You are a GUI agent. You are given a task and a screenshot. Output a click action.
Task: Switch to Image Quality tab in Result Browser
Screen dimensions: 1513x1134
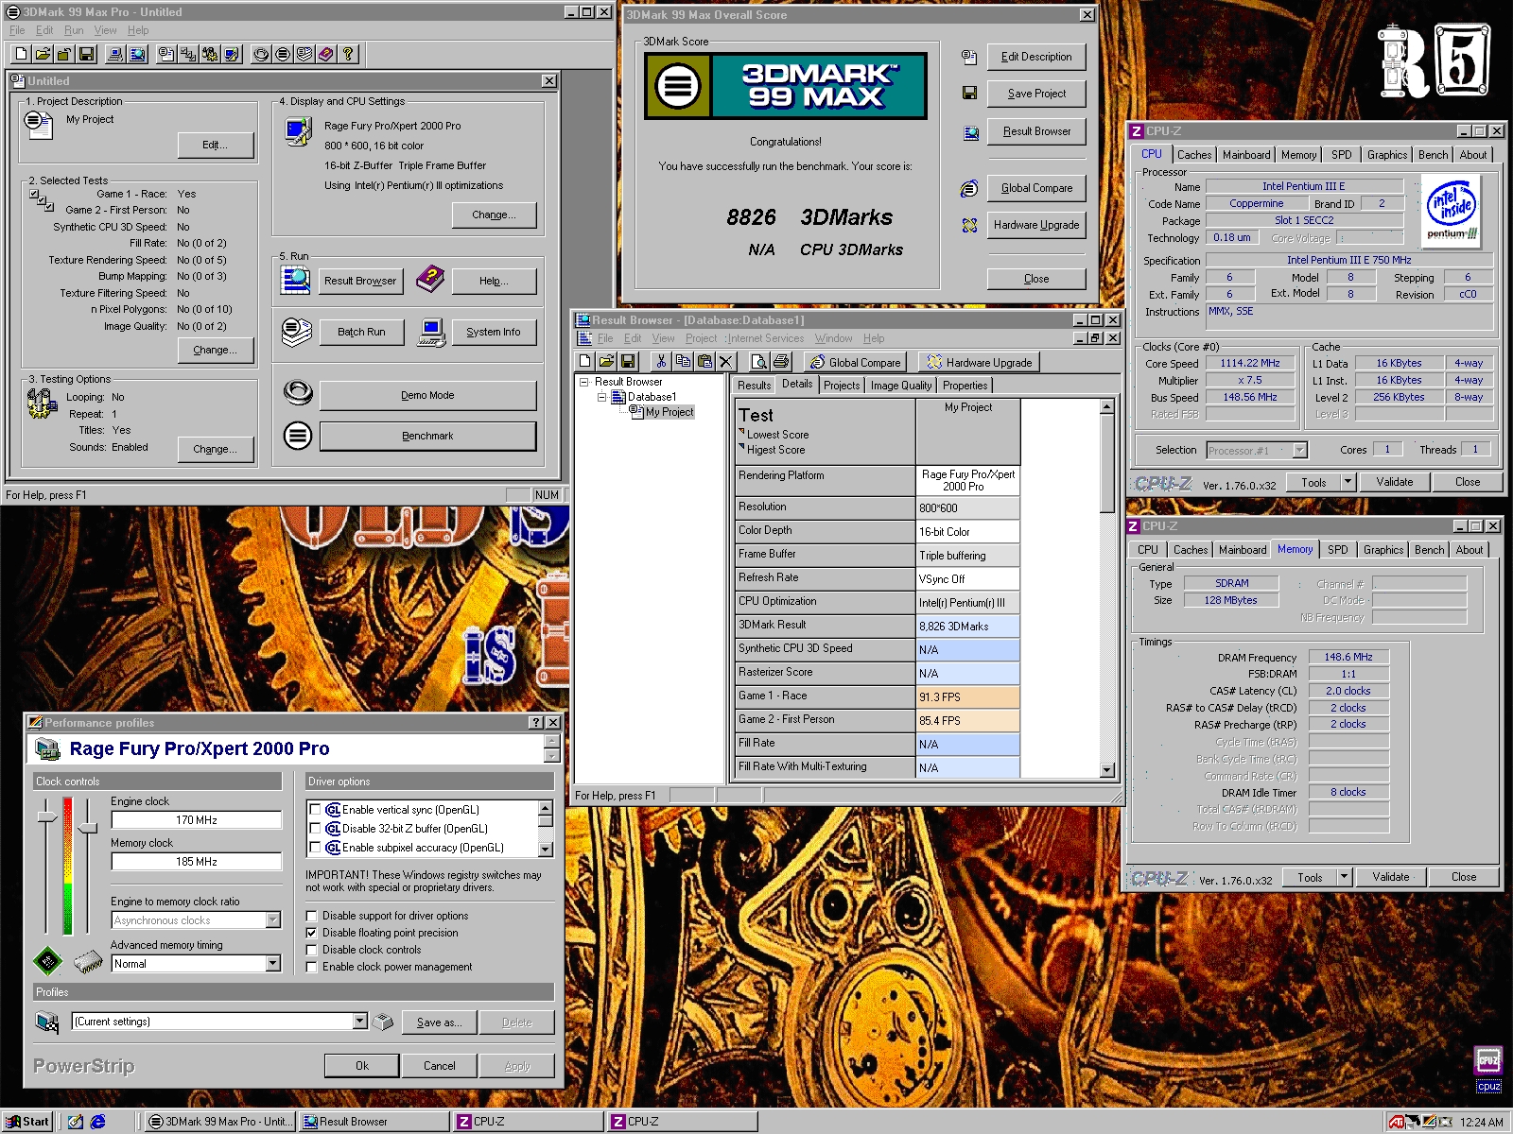click(x=900, y=386)
